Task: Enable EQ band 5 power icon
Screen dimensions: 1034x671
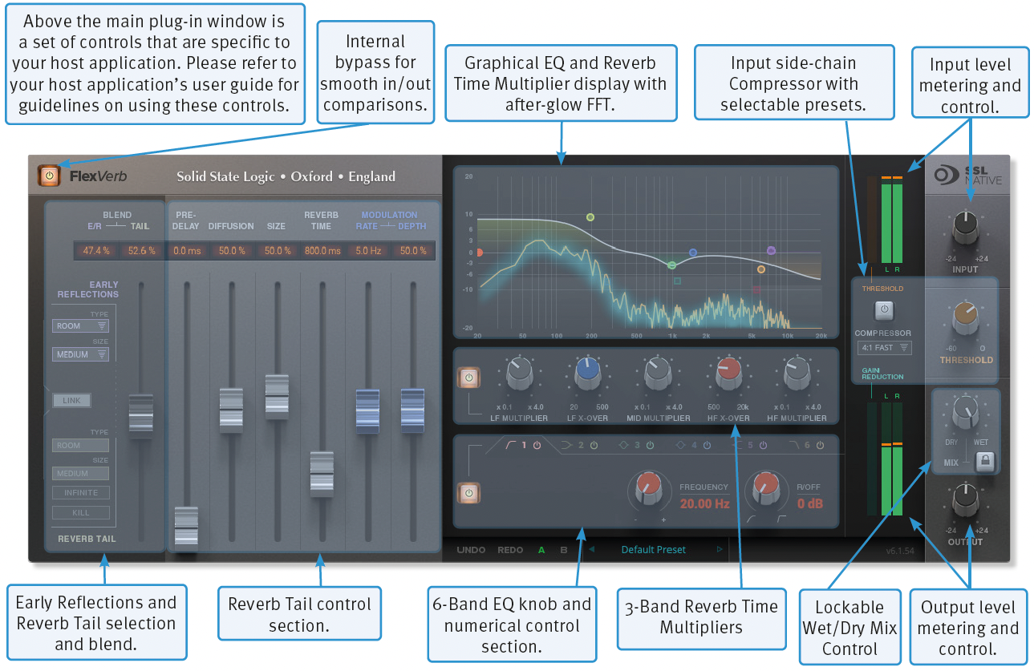Action: pyautogui.click(x=763, y=445)
